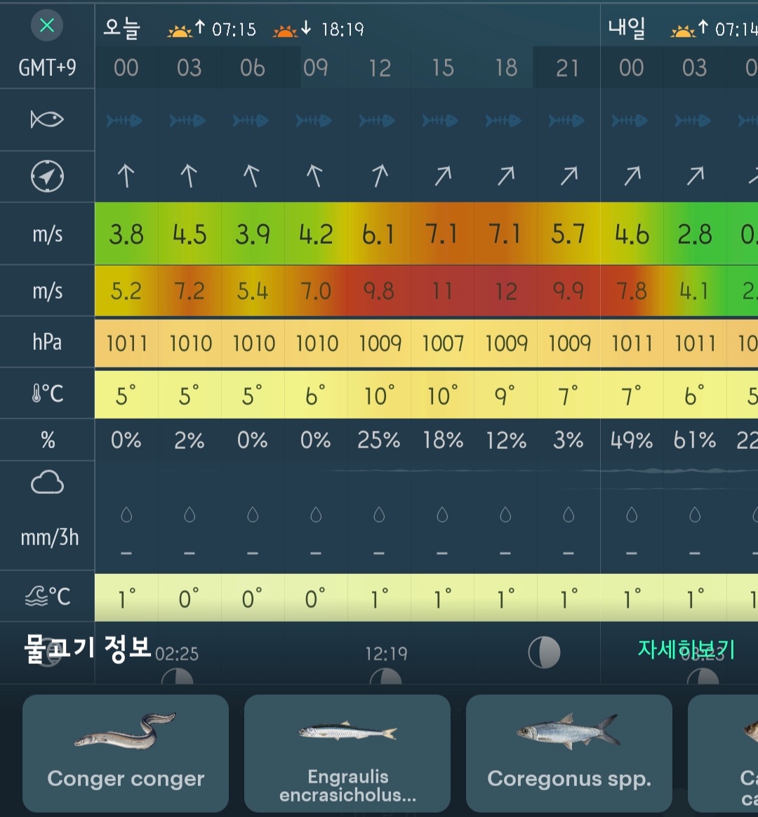Tap the fish activity row icon
The image size is (758, 817).
(47, 119)
